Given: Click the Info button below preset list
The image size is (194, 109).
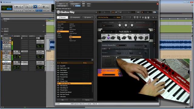Looking at the screenshot, I should (63, 100).
